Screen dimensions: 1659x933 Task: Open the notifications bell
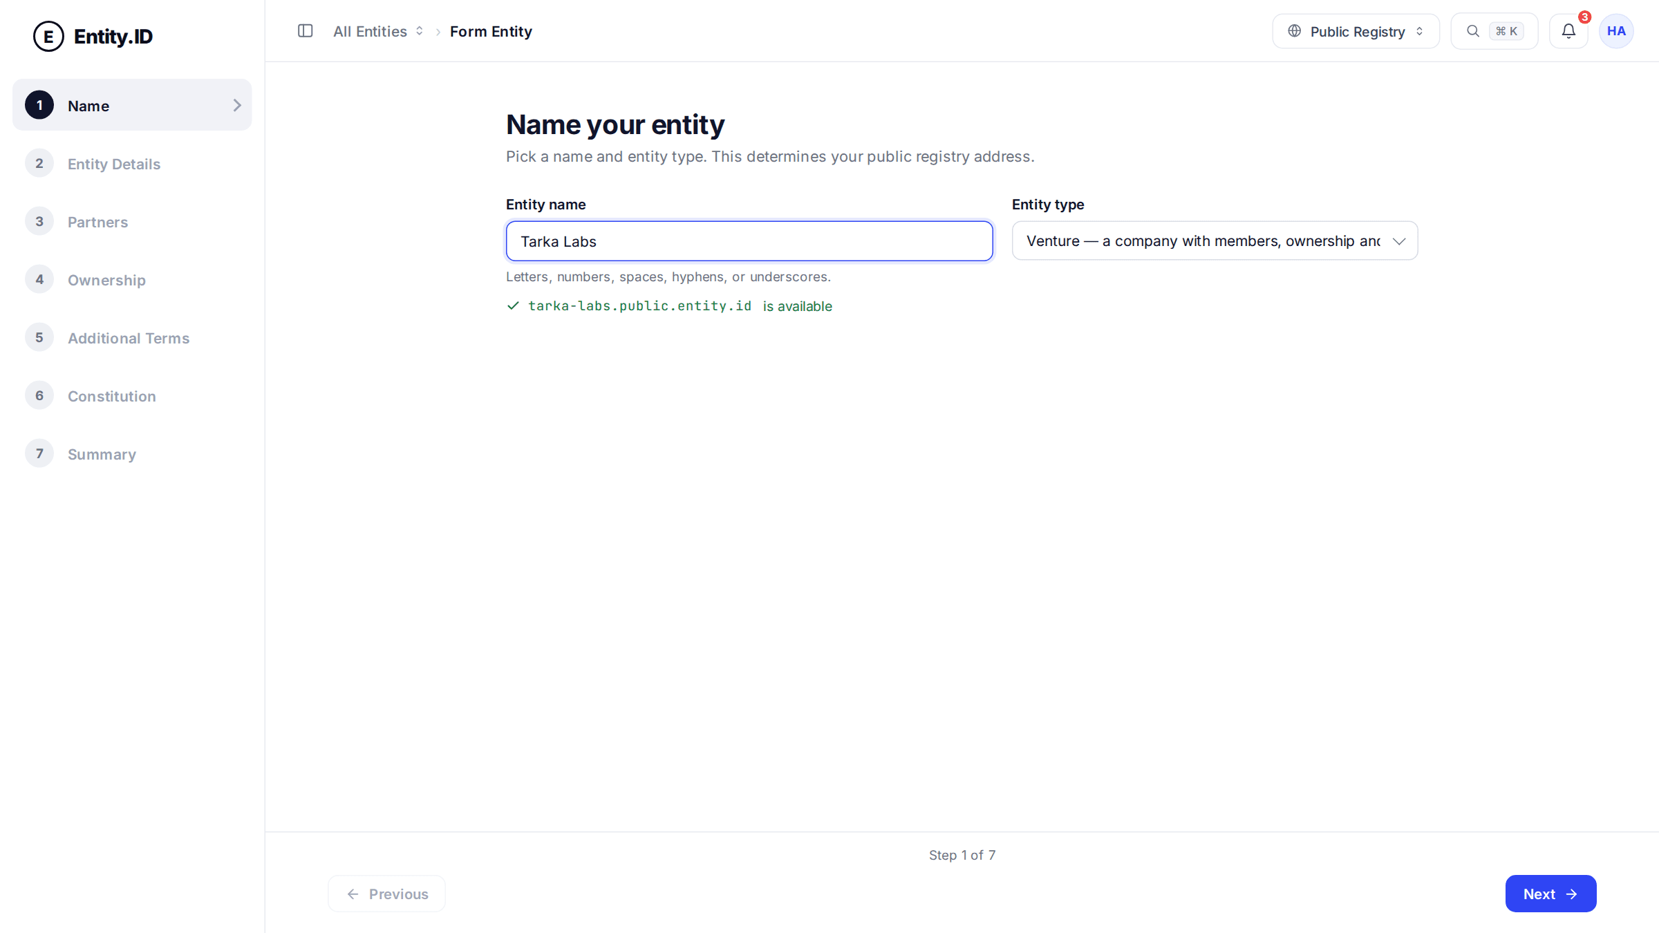[1568, 31]
